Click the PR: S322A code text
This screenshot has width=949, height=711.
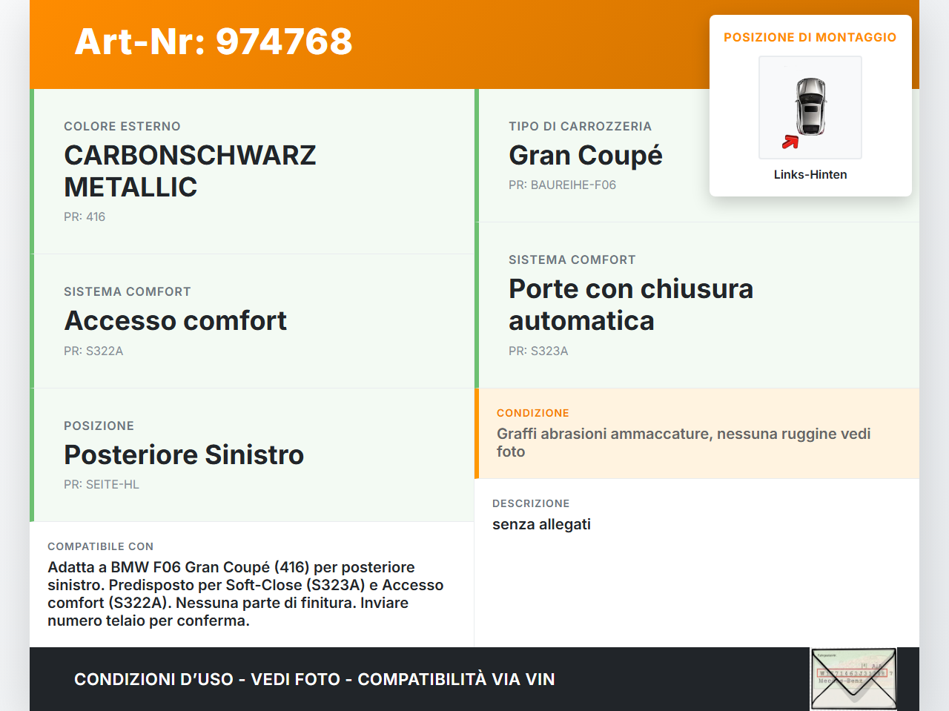pos(93,351)
